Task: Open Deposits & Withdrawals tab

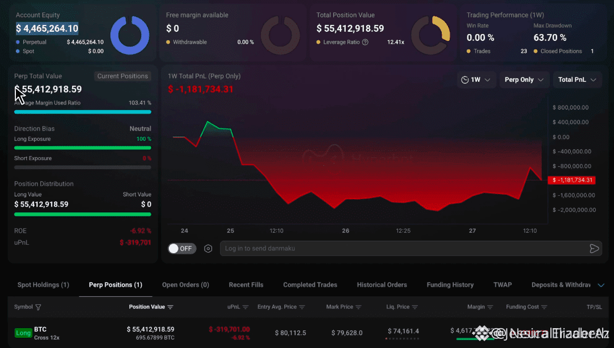Action: [561, 285]
